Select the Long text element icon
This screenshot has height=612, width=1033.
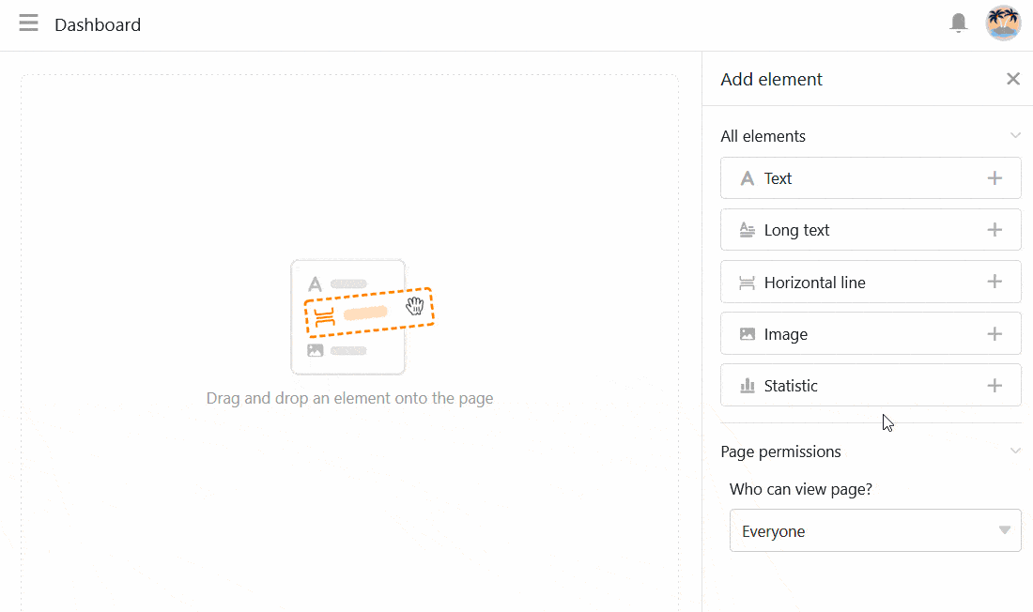[x=748, y=230]
